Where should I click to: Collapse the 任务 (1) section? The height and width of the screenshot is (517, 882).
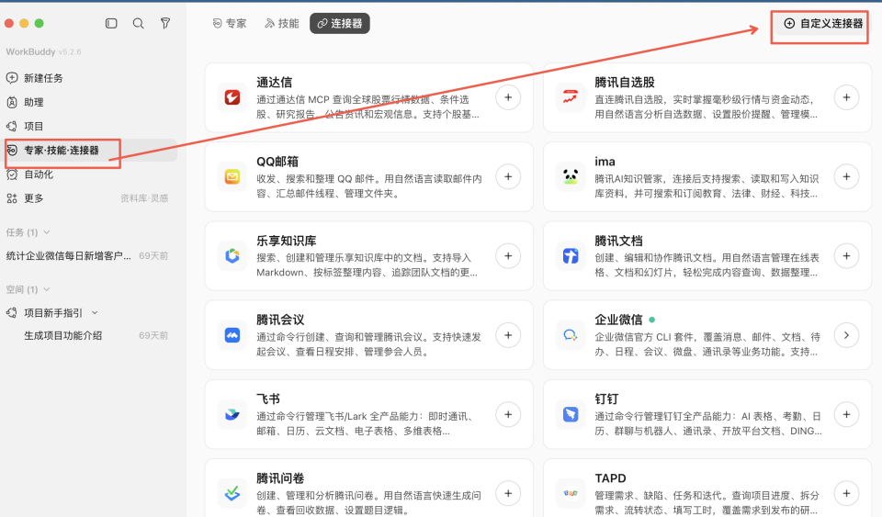tap(47, 232)
